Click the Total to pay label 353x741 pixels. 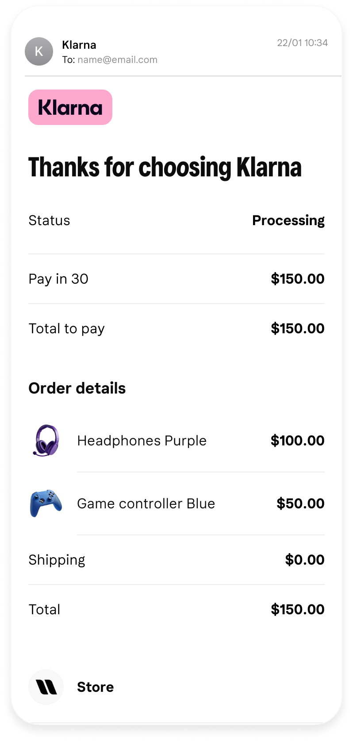pos(66,328)
